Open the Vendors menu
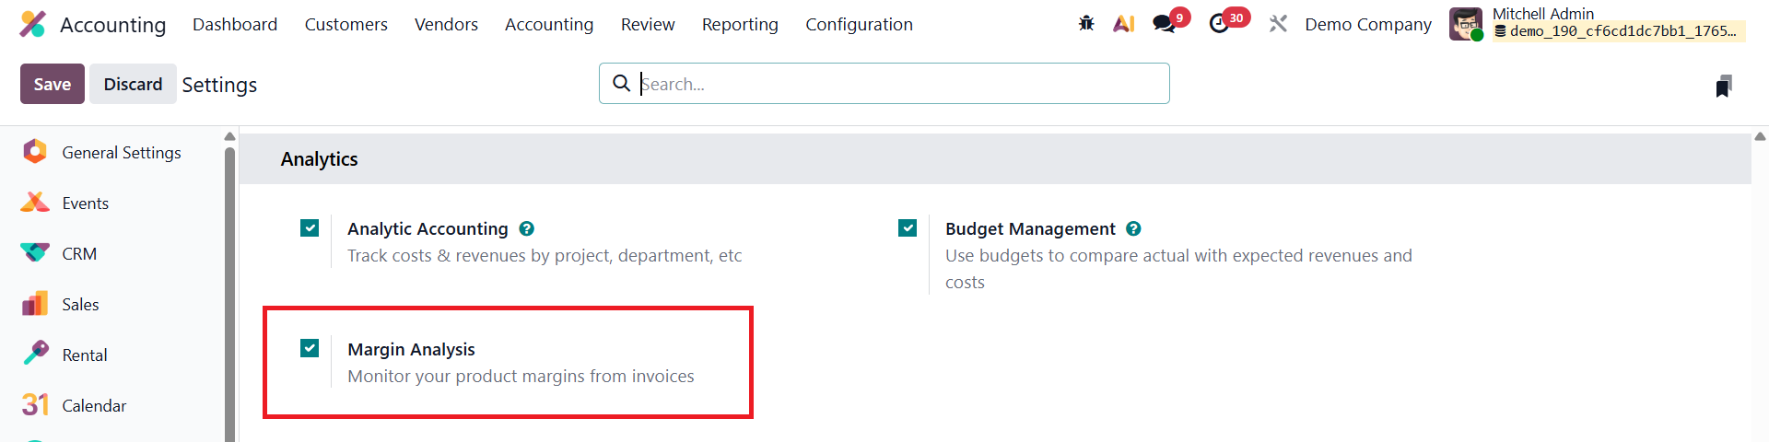The image size is (1769, 442). 446,25
